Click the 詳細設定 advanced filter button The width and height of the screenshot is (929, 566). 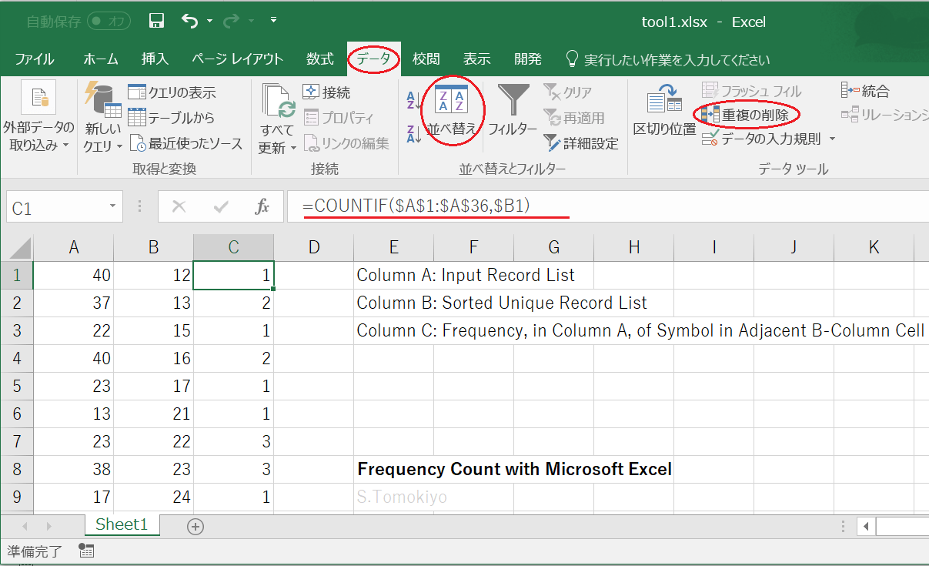click(x=581, y=143)
